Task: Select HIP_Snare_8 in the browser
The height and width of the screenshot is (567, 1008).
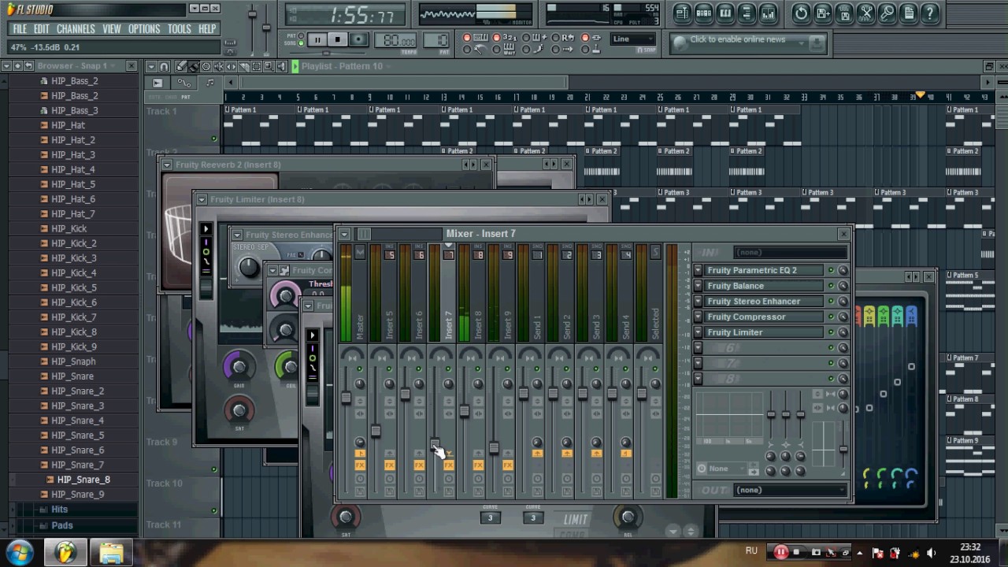Action: pyautogui.click(x=83, y=480)
